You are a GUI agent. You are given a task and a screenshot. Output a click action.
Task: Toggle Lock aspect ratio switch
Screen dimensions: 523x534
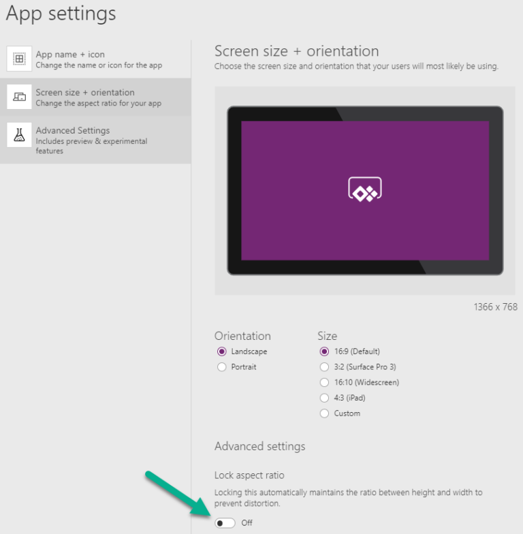[x=225, y=523]
